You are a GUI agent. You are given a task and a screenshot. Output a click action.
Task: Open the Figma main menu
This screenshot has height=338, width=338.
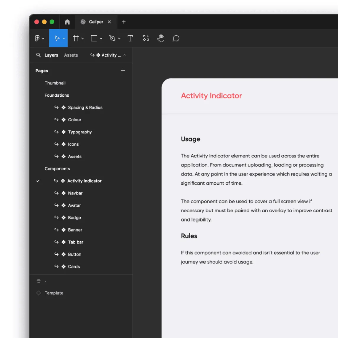(x=39, y=38)
